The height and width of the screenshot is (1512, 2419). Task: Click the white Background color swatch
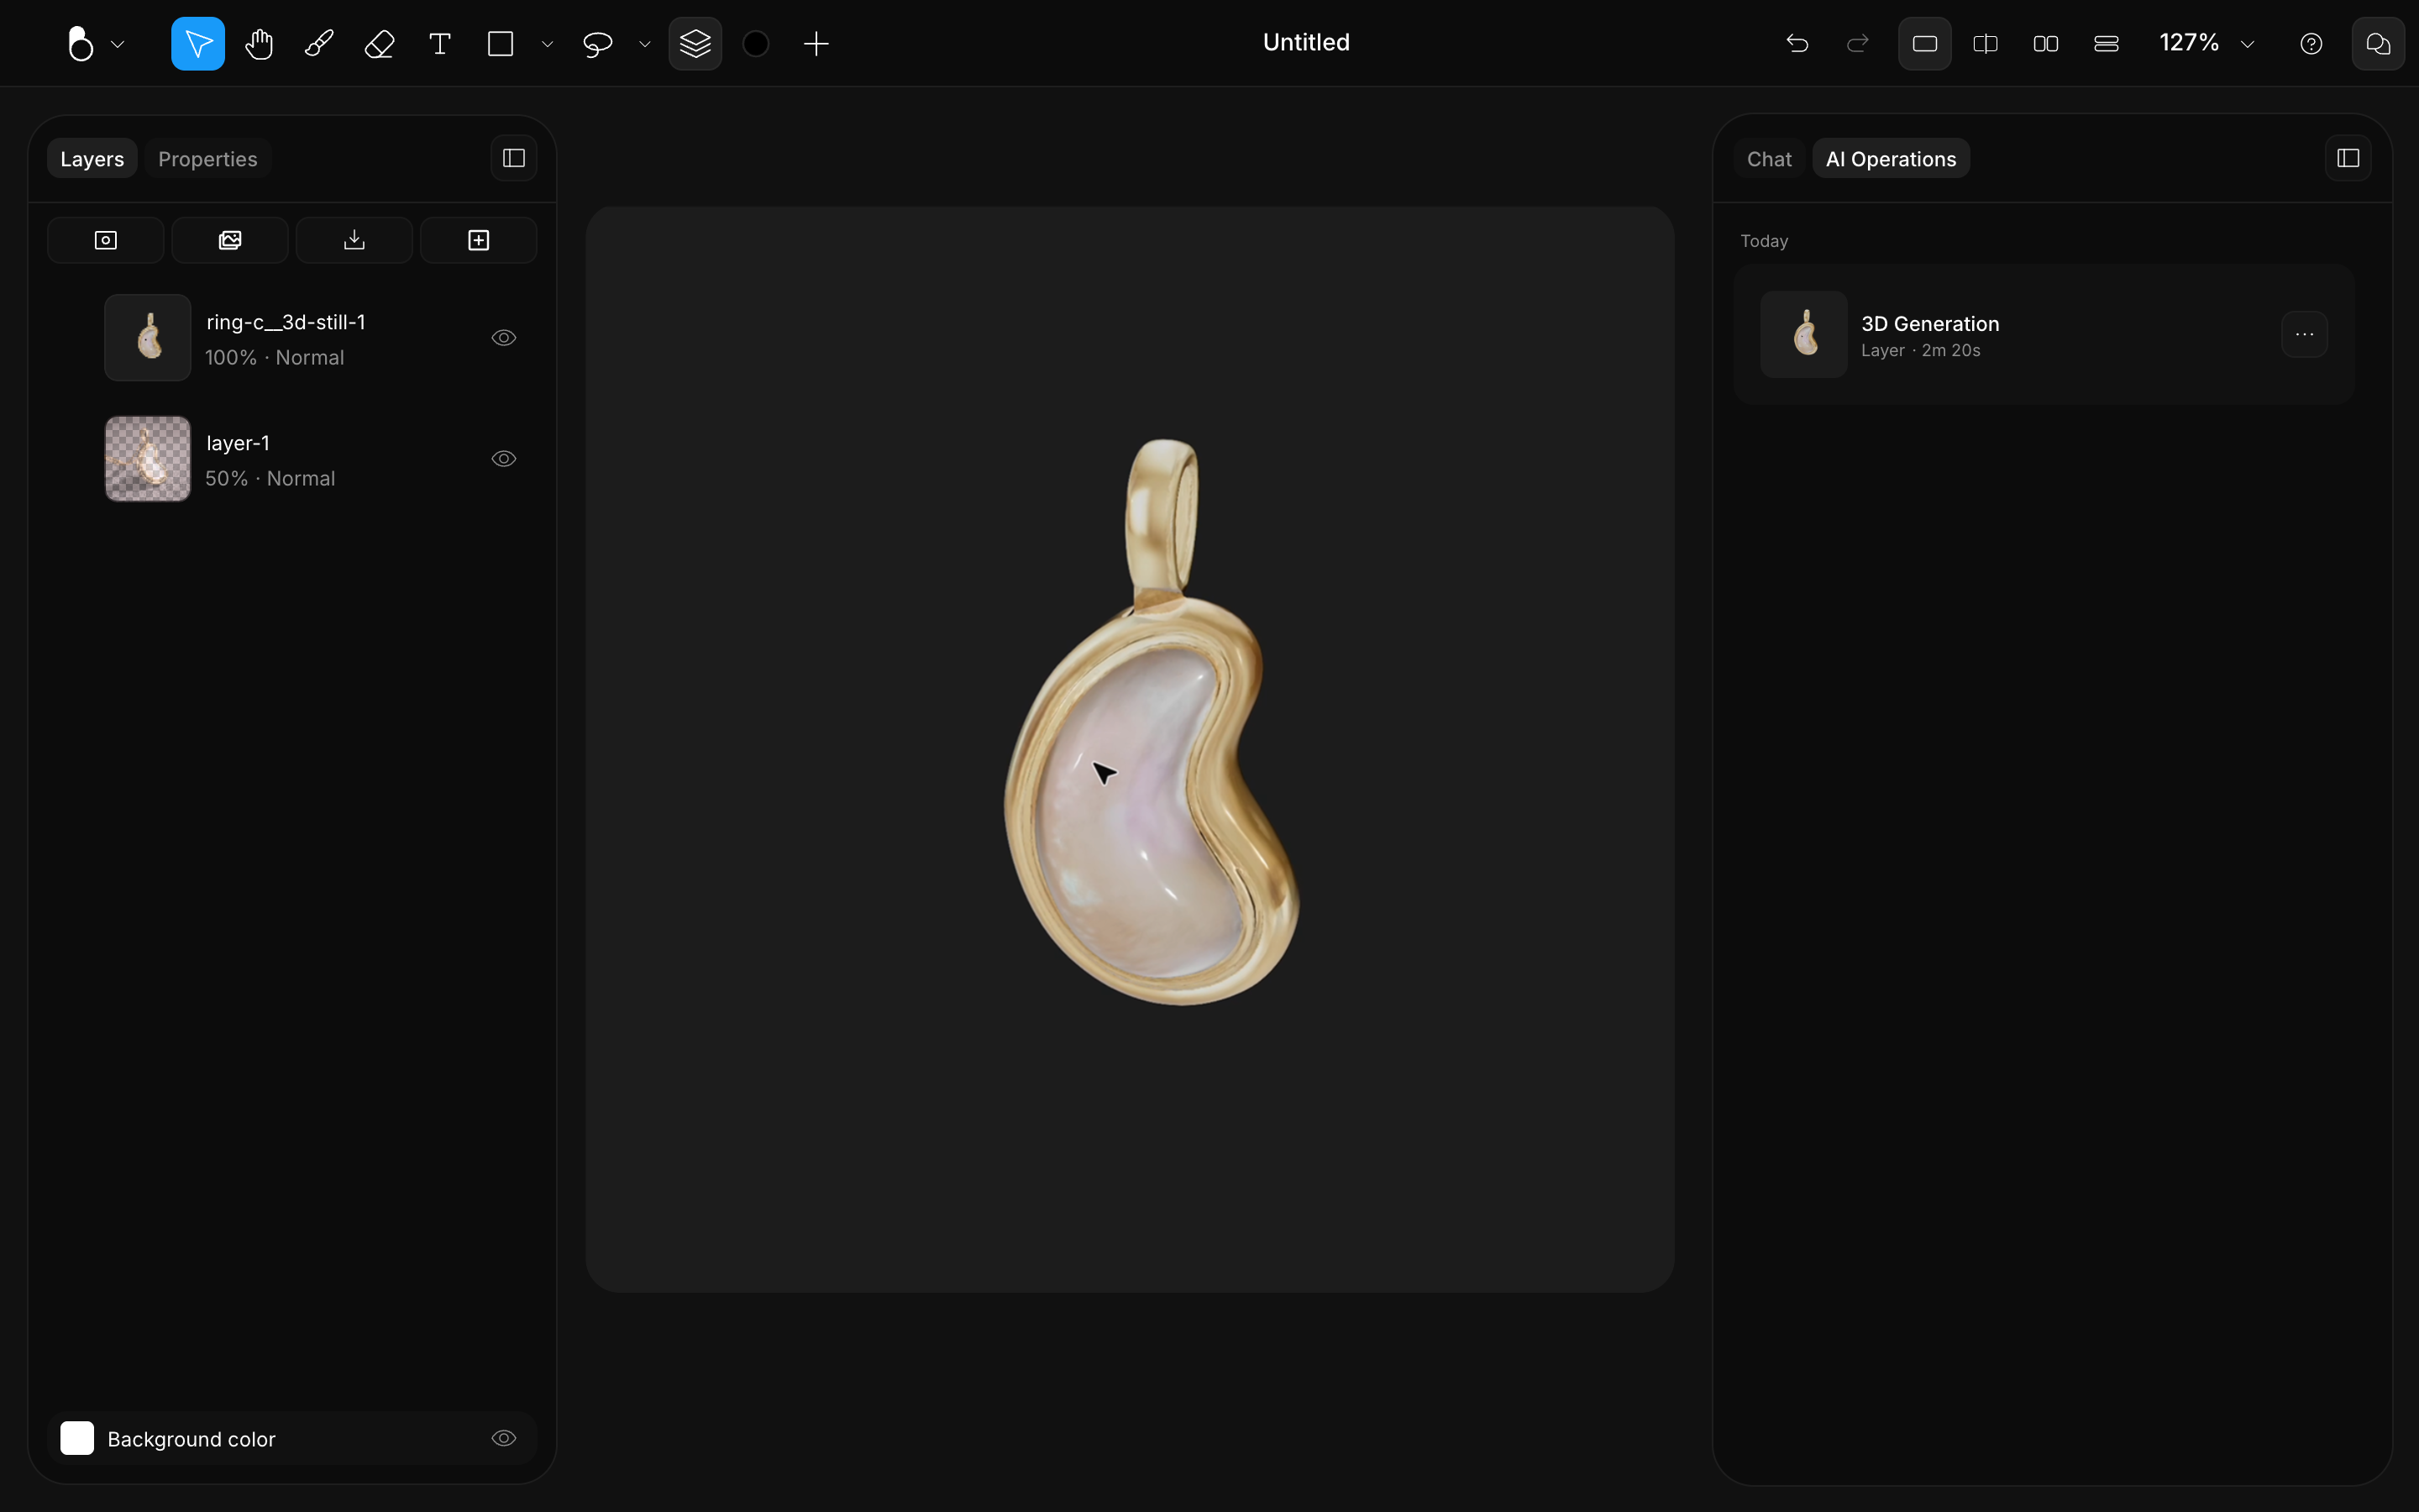(x=77, y=1438)
